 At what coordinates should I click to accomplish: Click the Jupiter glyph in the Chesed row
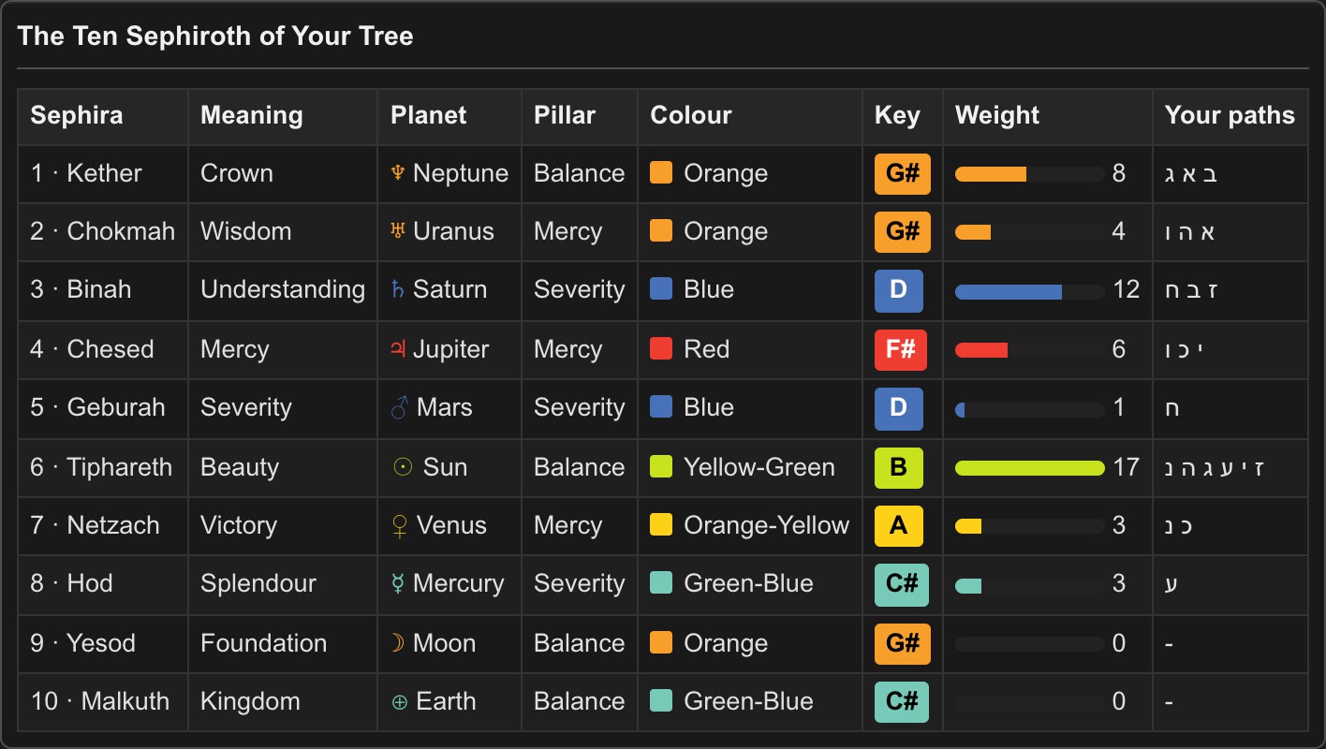coord(398,349)
